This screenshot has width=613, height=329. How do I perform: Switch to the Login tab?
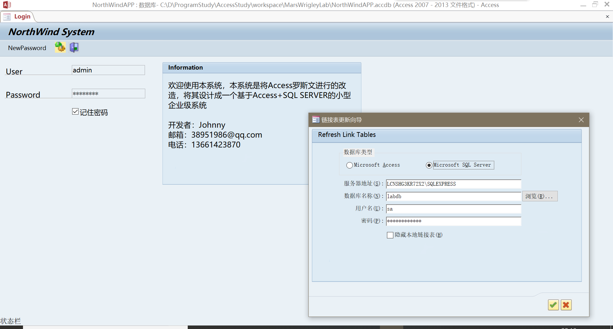pos(18,17)
